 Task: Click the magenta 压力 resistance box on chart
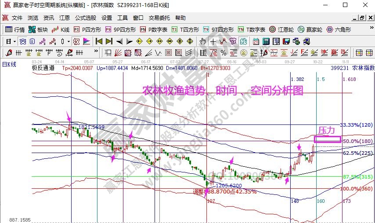click(x=328, y=139)
